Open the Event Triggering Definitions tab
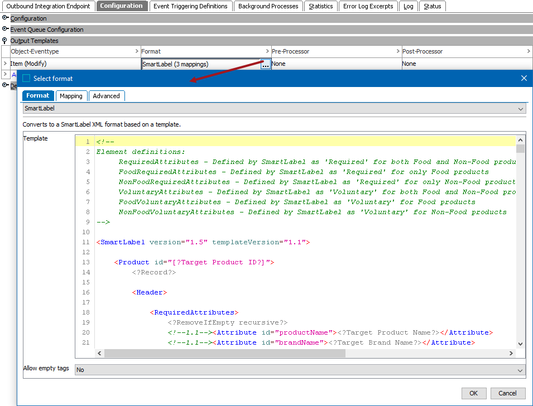 [x=191, y=6]
